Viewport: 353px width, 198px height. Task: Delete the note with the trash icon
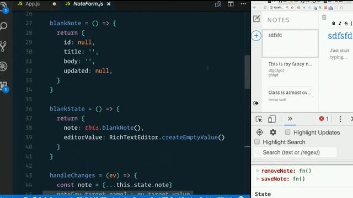coord(324,17)
